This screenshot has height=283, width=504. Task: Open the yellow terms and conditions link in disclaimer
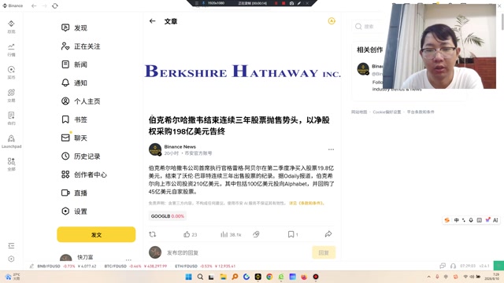tap(306, 203)
